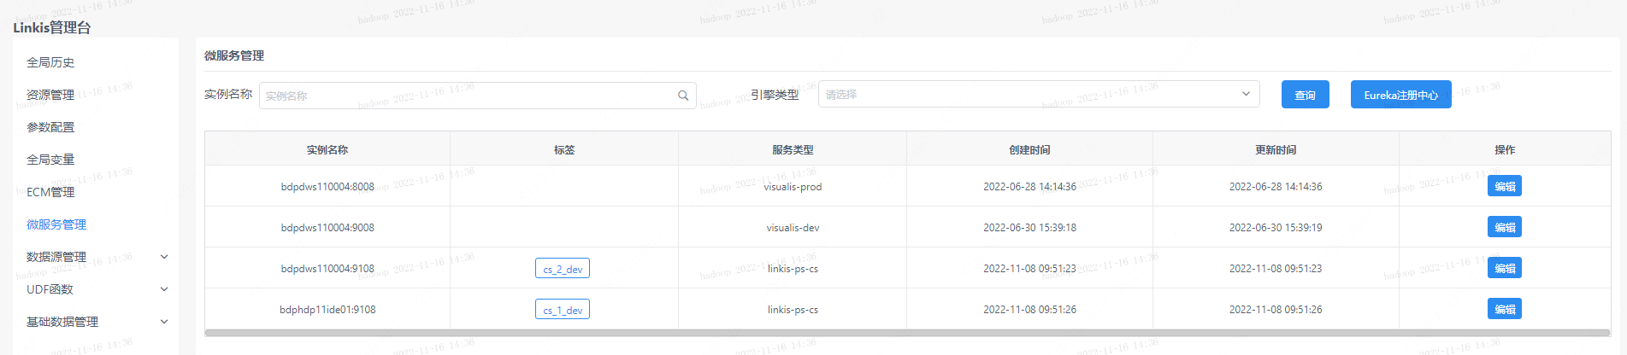
Task: Click the 查询 button
Action: tap(1305, 95)
